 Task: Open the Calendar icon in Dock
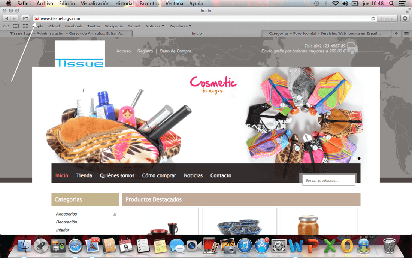click(126, 246)
